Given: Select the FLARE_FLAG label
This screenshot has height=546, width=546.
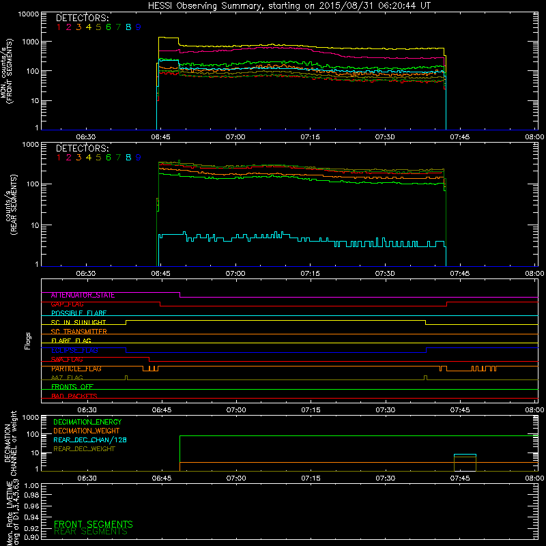Looking at the screenshot, I should (71, 341).
